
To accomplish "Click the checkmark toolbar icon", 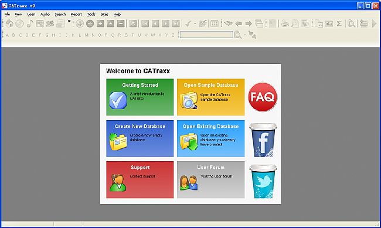I will click(188, 23).
